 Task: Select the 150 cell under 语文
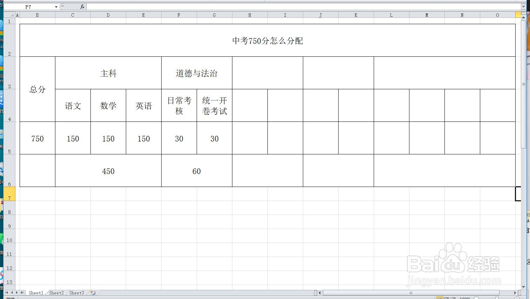[73, 138]
